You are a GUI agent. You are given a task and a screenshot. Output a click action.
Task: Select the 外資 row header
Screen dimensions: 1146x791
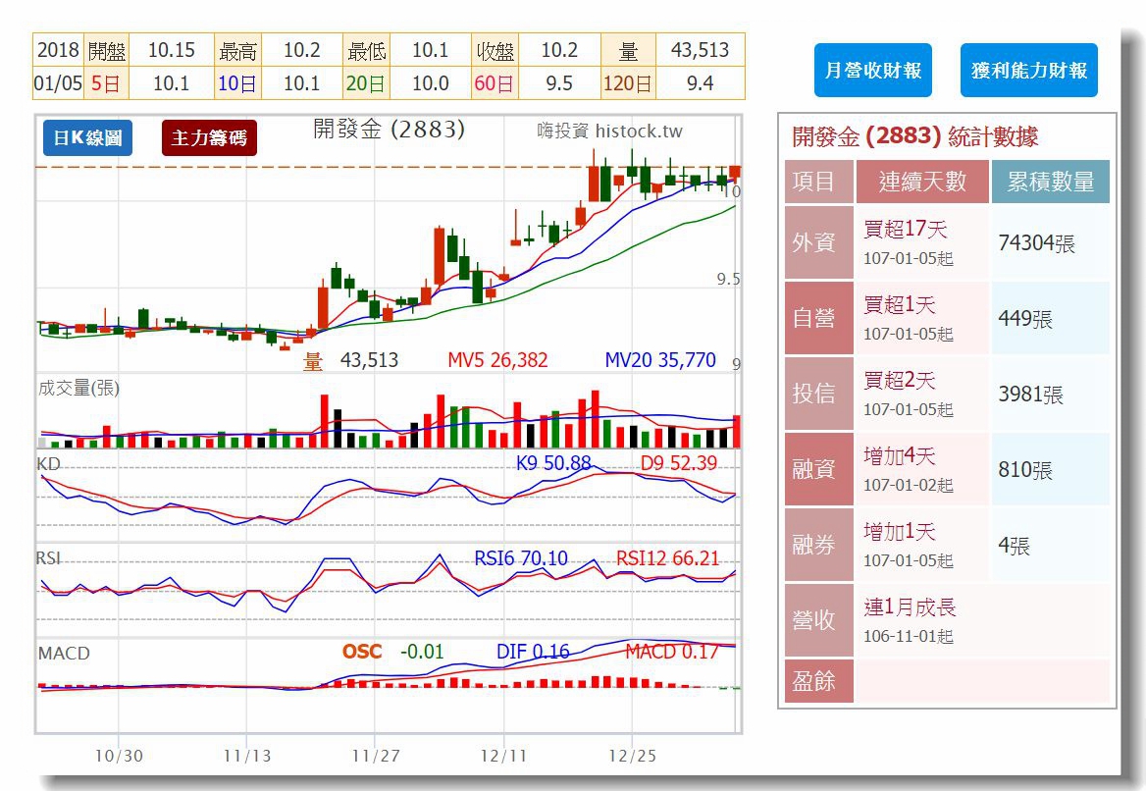click(818, 242)
